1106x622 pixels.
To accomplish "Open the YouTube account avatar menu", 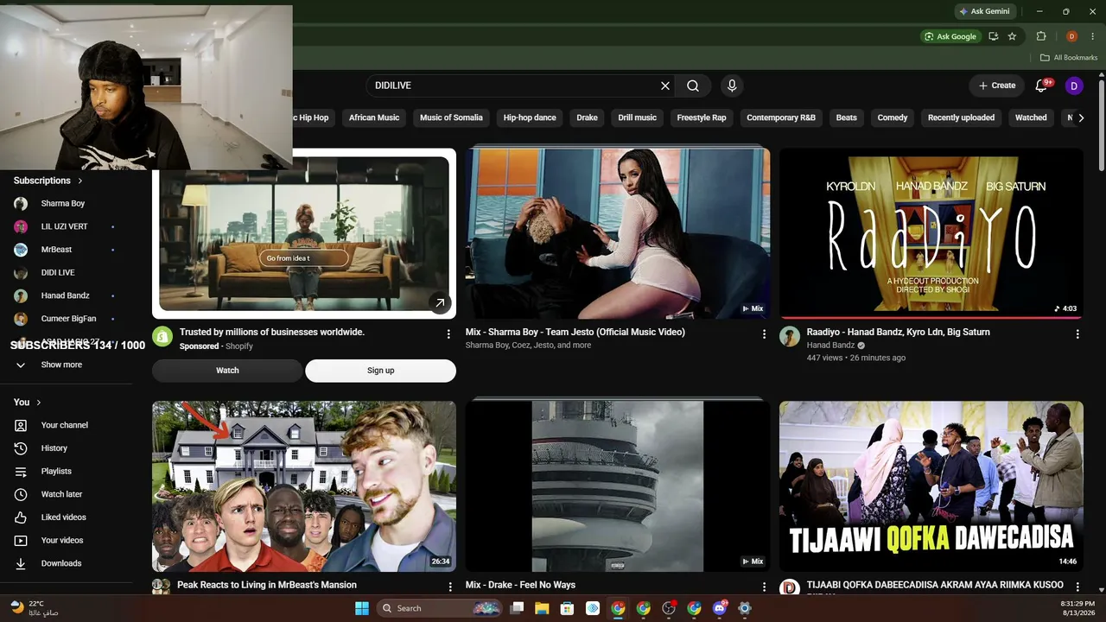I will 1074,86.
